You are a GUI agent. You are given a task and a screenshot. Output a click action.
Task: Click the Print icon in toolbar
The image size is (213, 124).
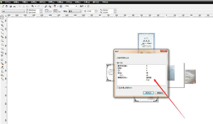point(14,6)
